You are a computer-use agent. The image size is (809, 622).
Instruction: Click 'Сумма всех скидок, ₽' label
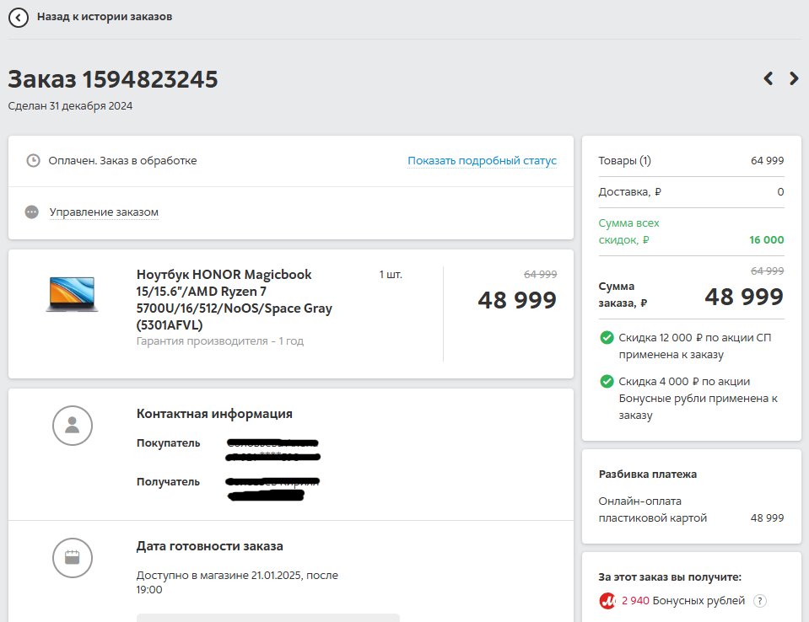pos(629,232)
